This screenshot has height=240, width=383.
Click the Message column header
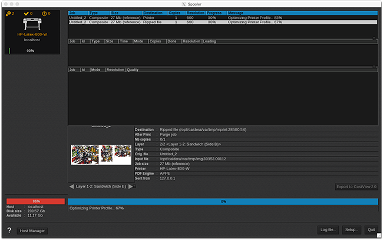point(236,12)
